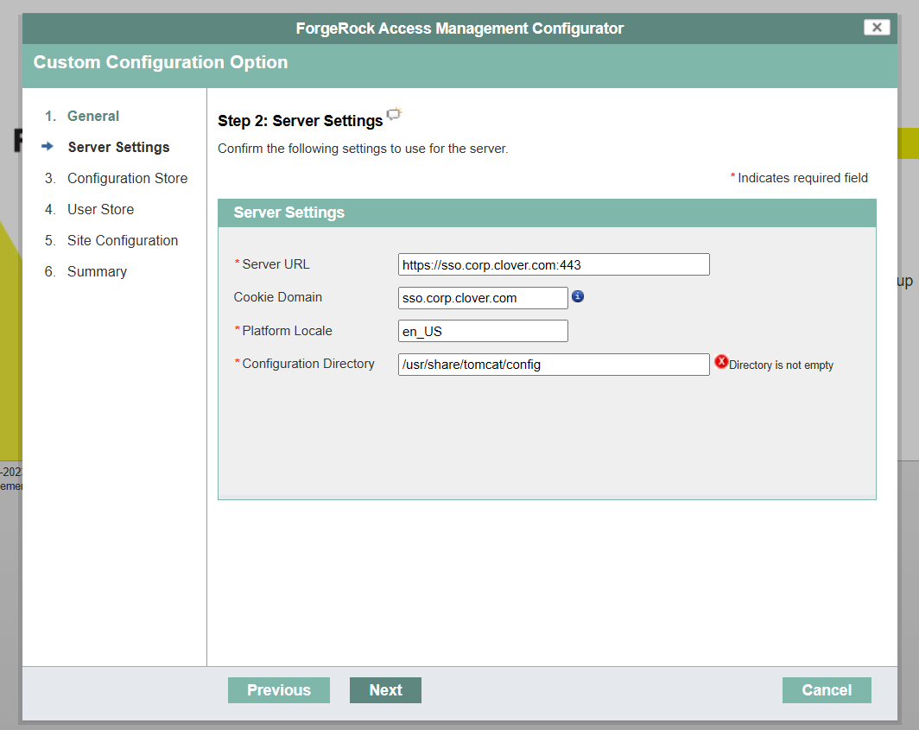The width and height of the screenshot is (919, 730).
Task: Click the blue info icon next to Cookie Domain
Action: tap(578, 296)
